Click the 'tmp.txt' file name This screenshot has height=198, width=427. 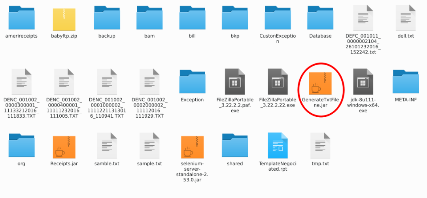click(320, 164)
